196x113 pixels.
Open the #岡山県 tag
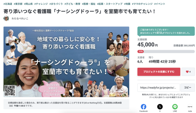28,4
